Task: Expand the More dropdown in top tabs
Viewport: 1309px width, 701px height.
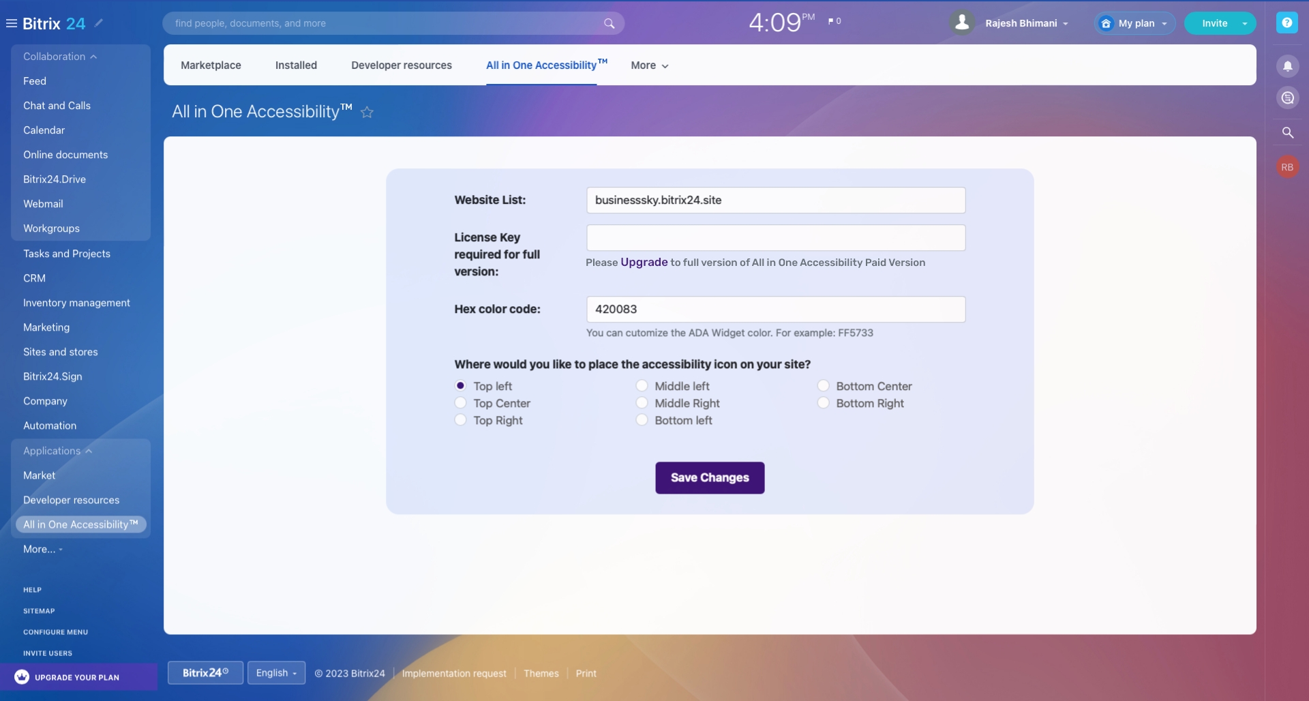Action: click(x=649, y=65)
